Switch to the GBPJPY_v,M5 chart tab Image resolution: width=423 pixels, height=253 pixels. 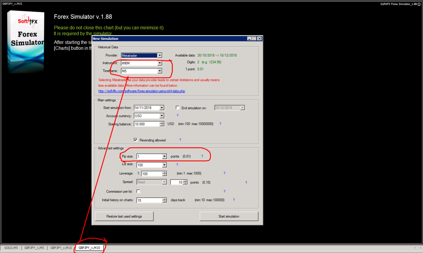[34, 248]
